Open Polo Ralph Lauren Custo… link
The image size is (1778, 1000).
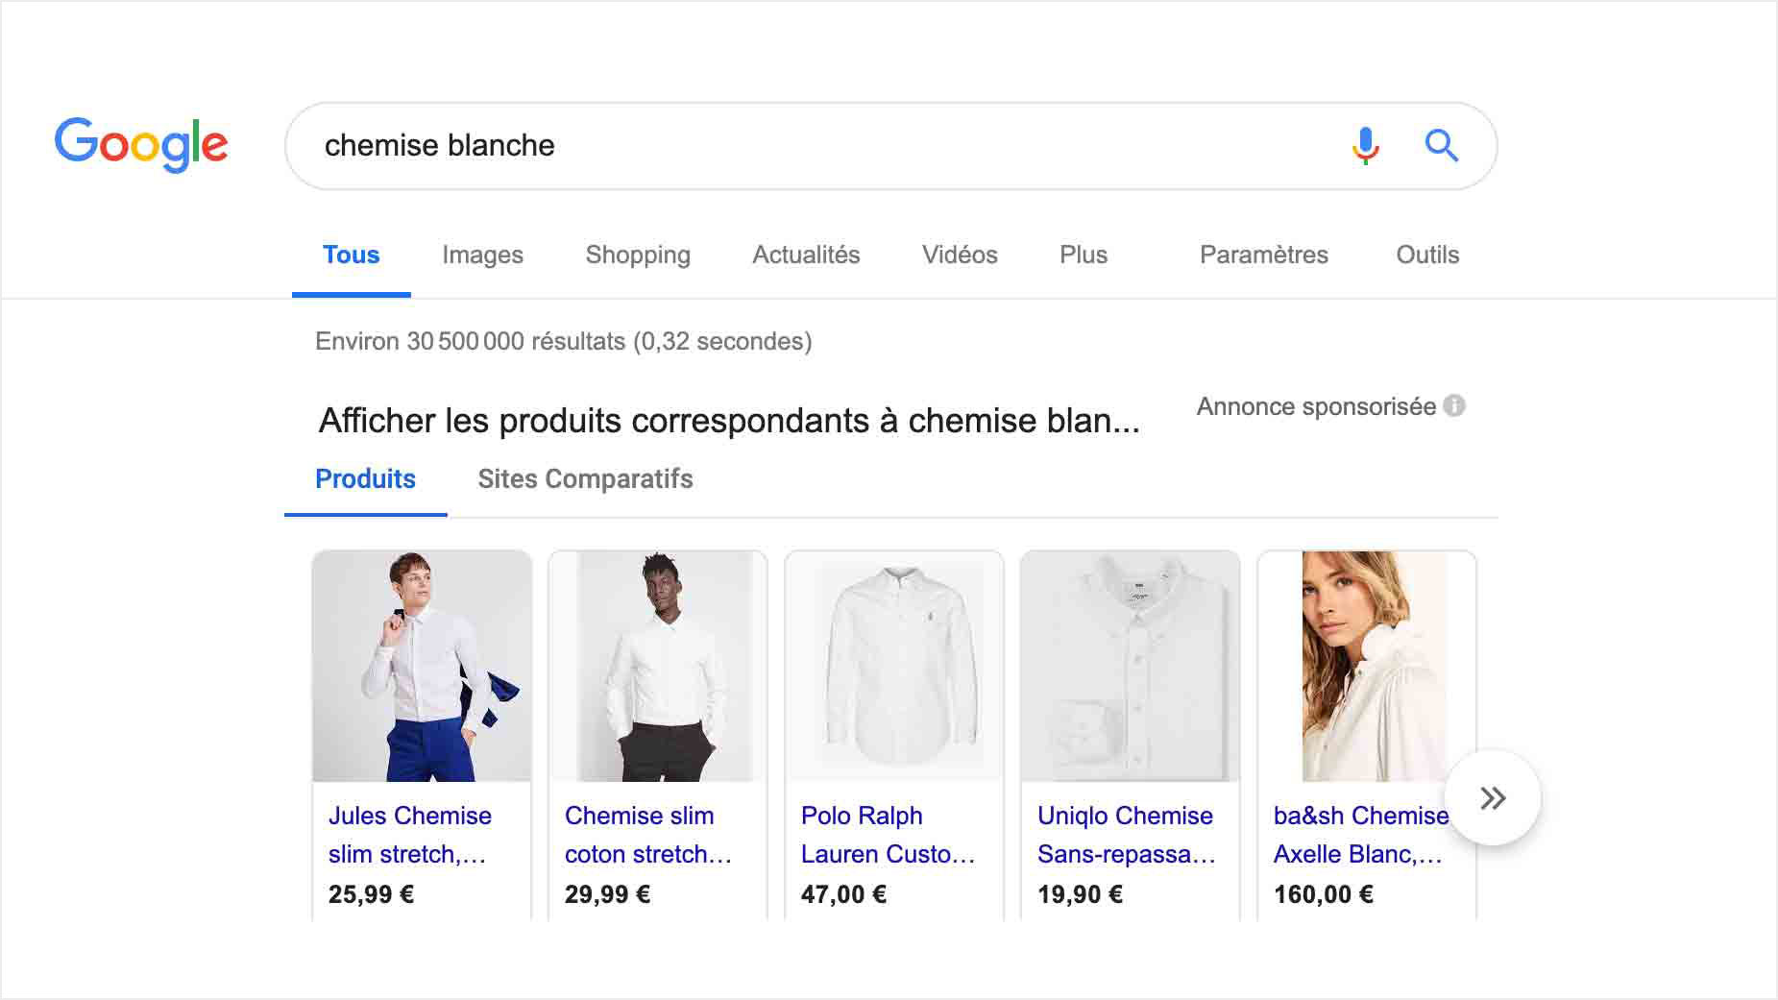pos(888,835)
